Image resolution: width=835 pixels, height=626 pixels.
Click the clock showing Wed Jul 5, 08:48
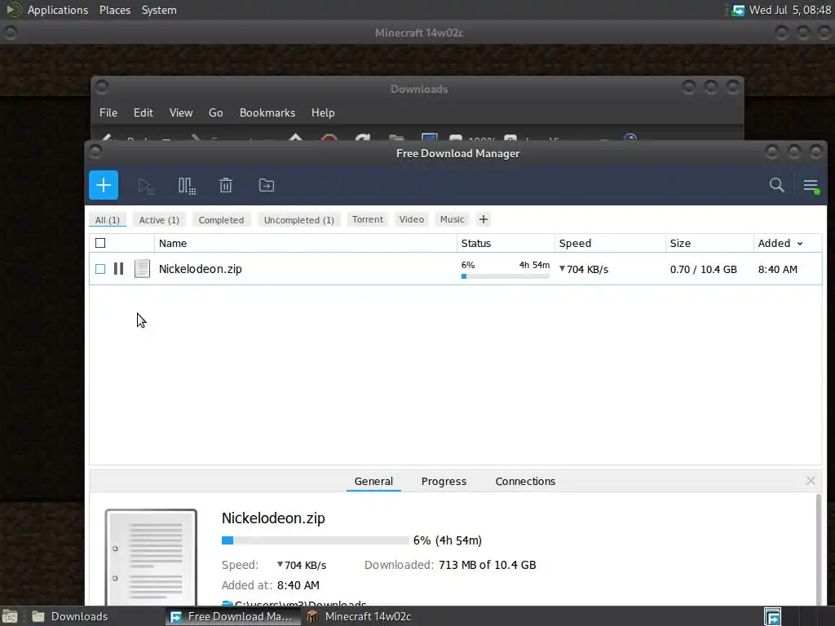click(x=790, y=10)
